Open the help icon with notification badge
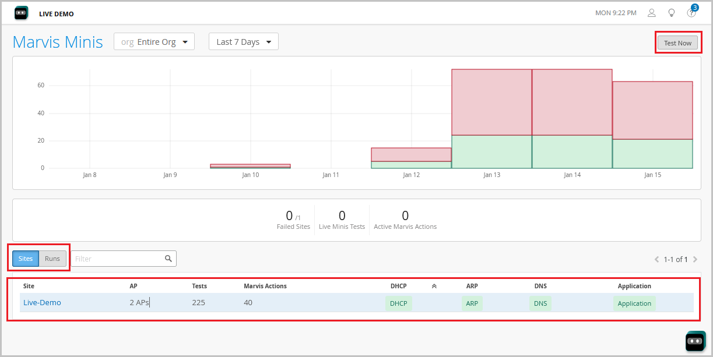713x357 pixels. (691, 13)
